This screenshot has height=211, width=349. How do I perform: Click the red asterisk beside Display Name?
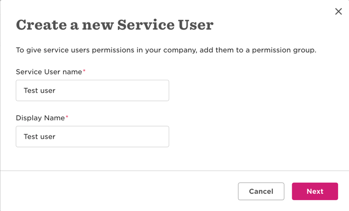67,117
